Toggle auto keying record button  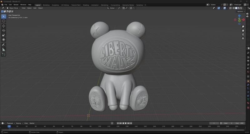[112, 123]
